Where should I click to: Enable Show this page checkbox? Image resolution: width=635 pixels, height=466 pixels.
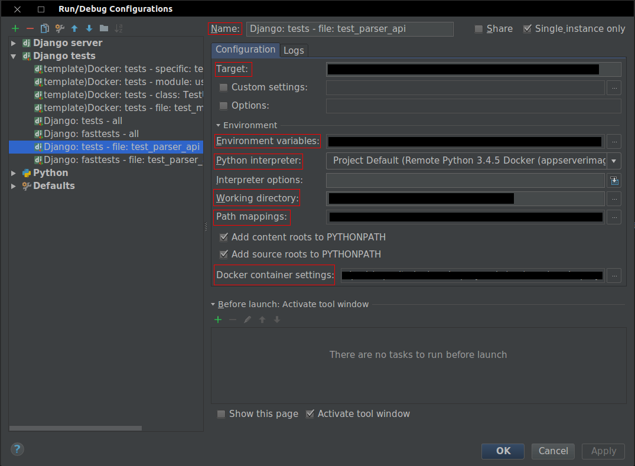pyautogui.click(x=221, y=414)
